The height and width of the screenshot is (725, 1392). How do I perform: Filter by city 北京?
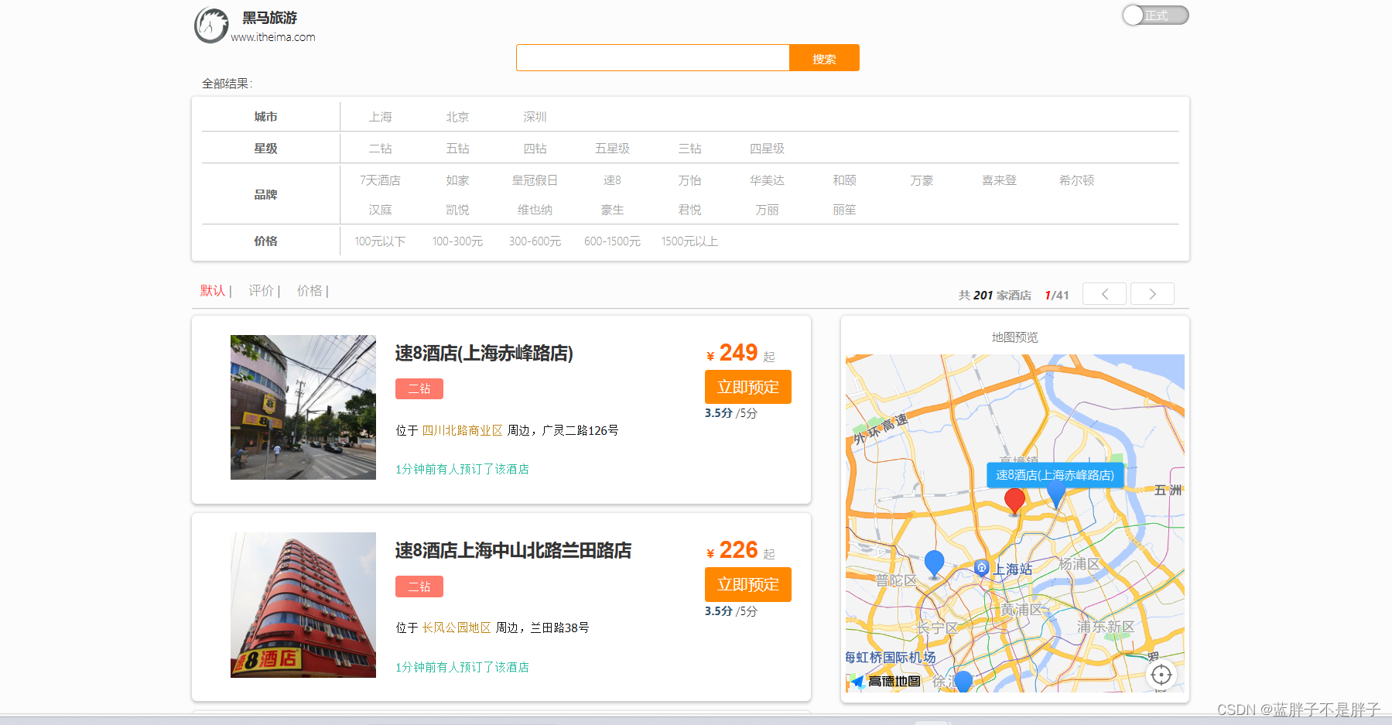457,117
